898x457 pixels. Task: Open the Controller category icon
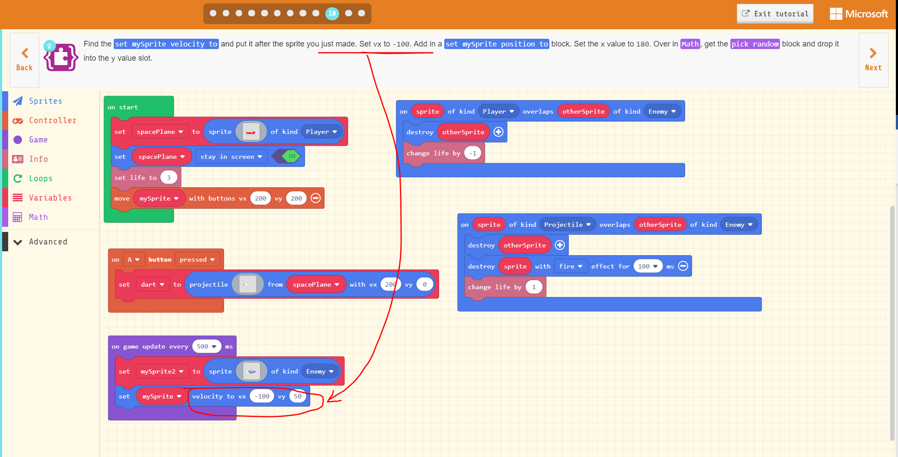point(18,120)
